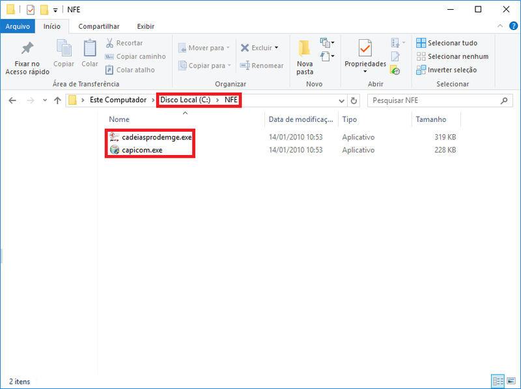The image size is (521, 389).
Task: Collapse the ribbon with the chevron
Action: pyautogui.click(x=500, y=26)
